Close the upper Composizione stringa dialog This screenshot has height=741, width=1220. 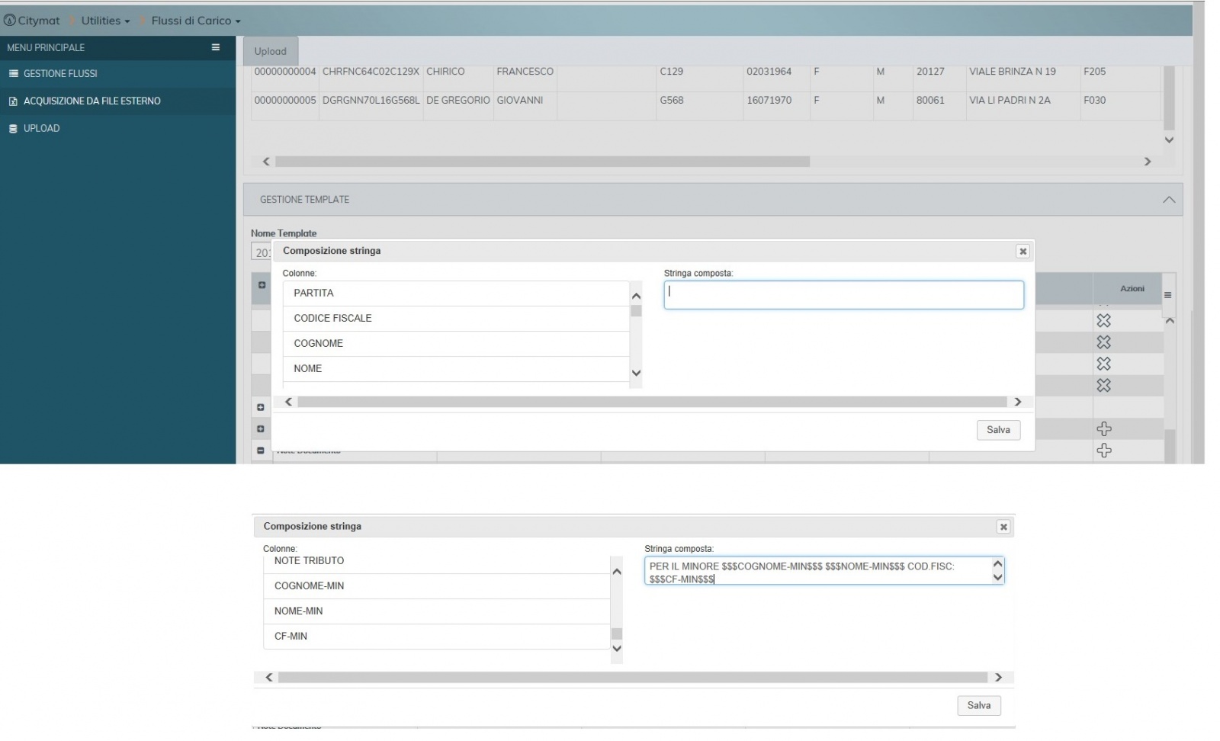click(x=1023, y=252)
